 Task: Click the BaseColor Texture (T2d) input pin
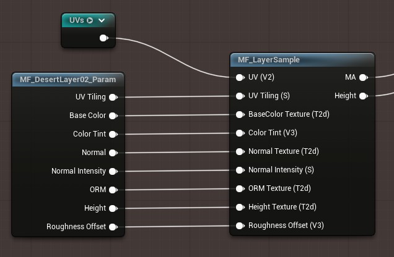point(240,114)
